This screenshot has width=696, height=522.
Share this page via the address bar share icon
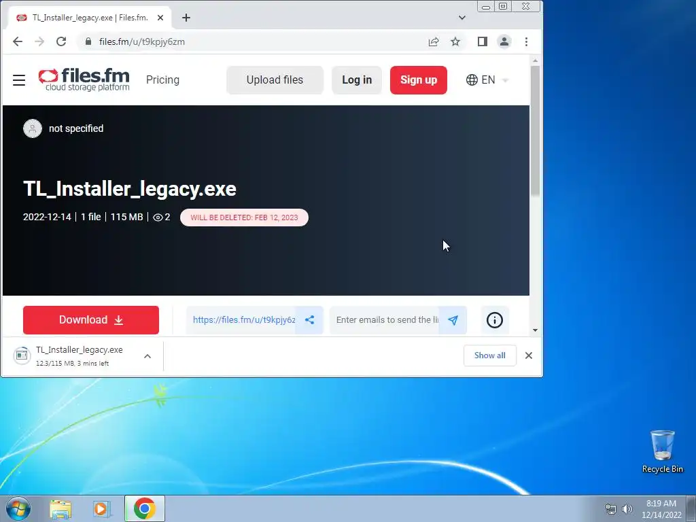click(x=434, y=41)
